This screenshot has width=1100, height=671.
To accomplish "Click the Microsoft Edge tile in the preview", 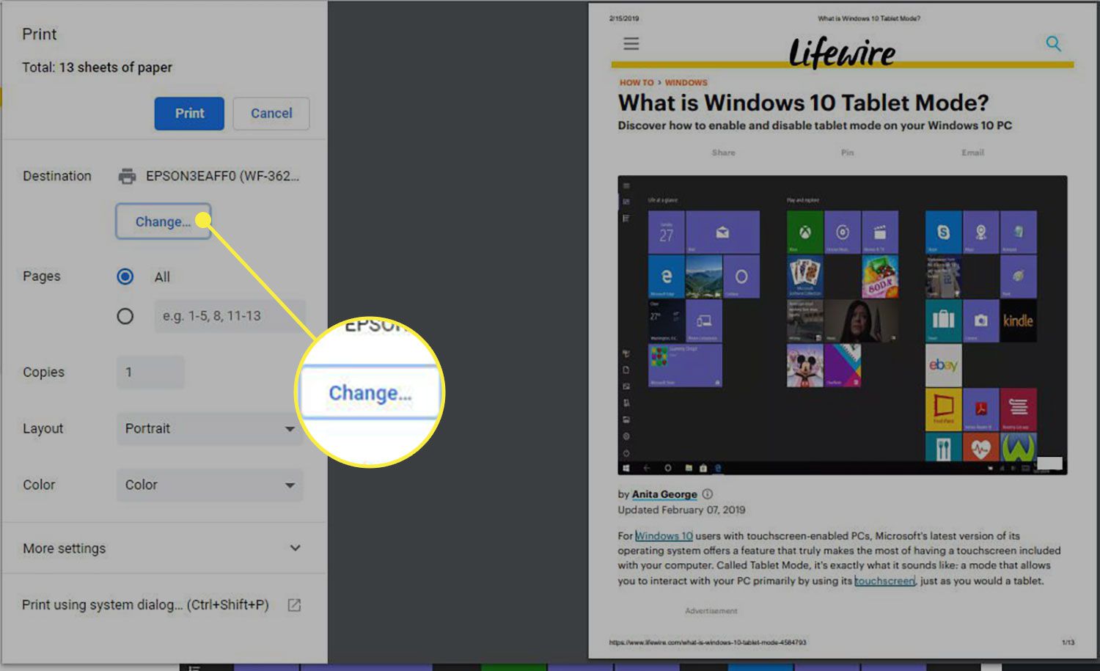I will coord(666,276).
